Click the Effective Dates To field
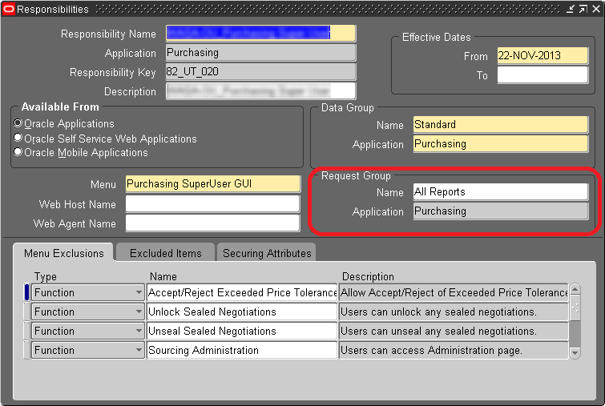Image resolution: width=605 pixels, height=406 pixels. tap(542, 74)
